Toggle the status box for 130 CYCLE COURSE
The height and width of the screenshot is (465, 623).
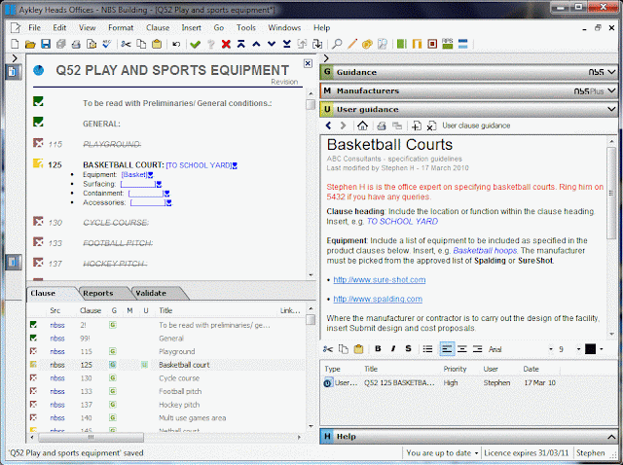click(x=38, y=221)
